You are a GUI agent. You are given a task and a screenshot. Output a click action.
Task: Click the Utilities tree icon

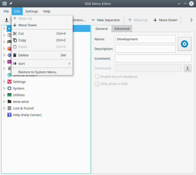pyautogui.click(x=9, y=95)
